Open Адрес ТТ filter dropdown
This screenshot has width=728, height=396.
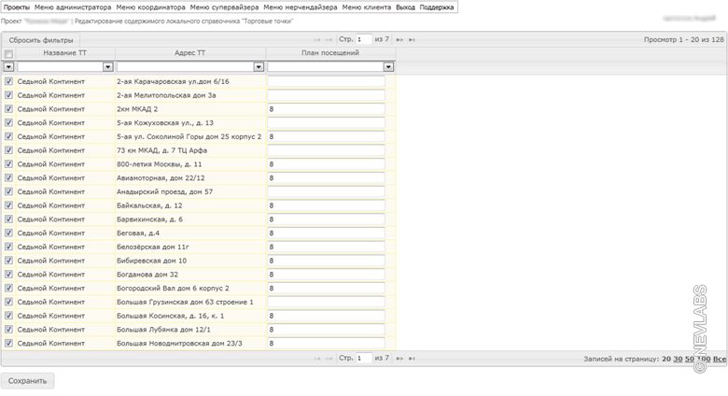pyautogui.click(x=259, y=67)
